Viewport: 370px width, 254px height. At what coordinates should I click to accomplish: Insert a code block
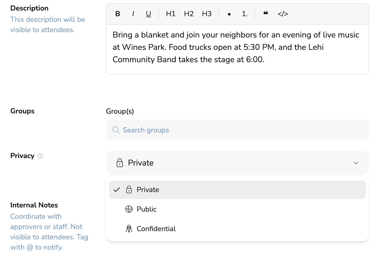(283, 14)
